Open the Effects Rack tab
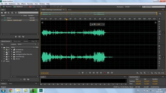This screenshot has width=166, height=93. [17, 41]
